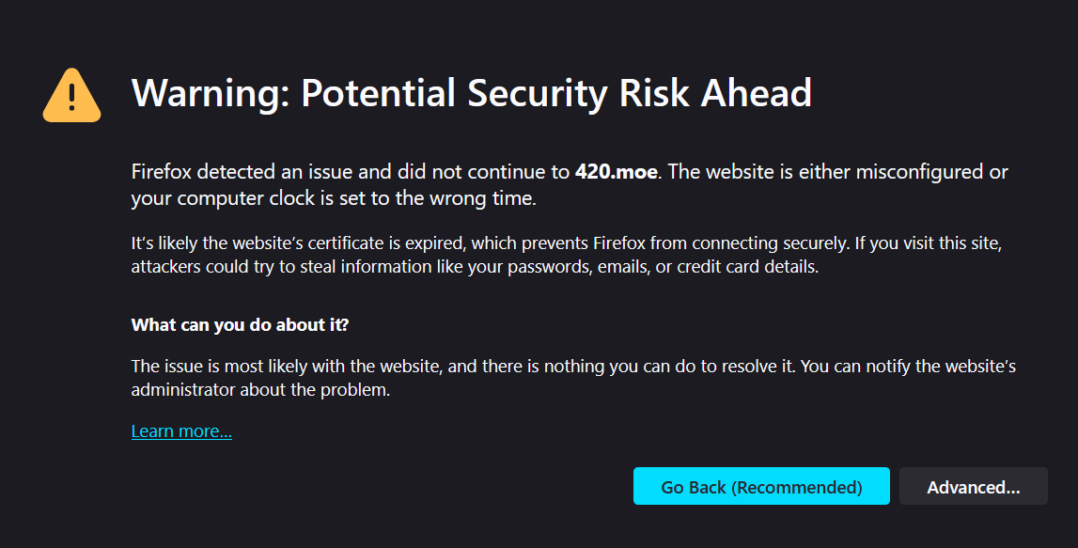
Task: Click the yellow warning triangle icon
Action: point(71,96)
